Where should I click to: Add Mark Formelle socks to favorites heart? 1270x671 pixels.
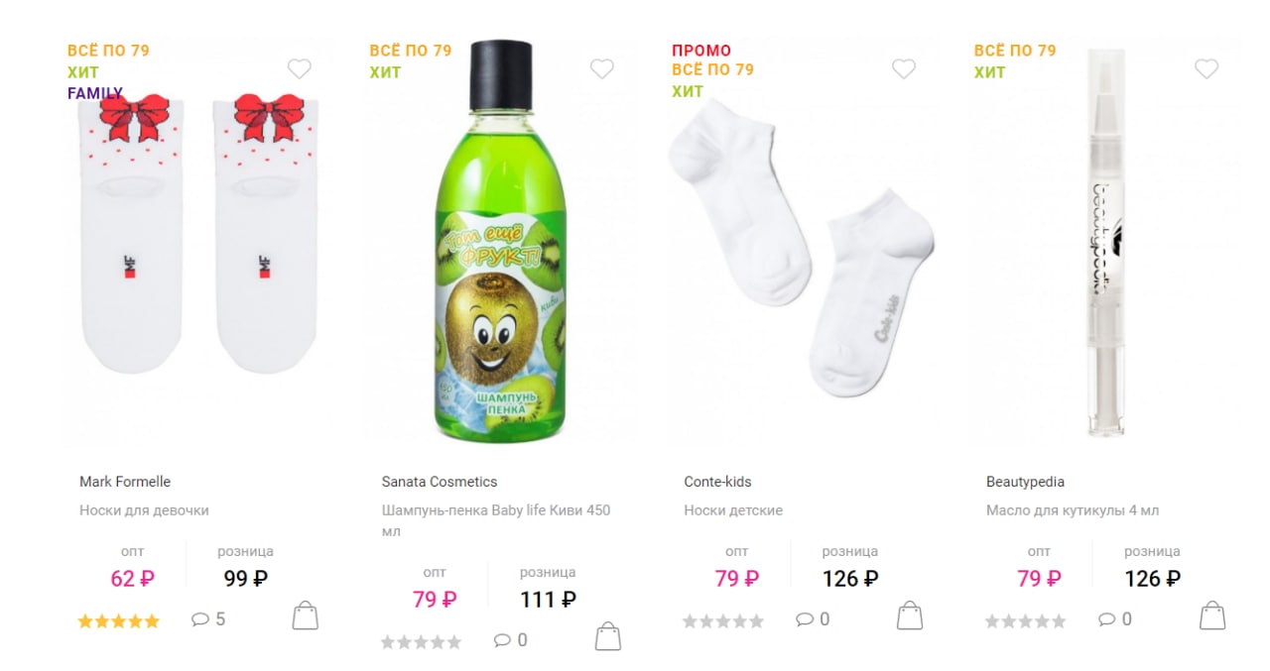(299, 68)
